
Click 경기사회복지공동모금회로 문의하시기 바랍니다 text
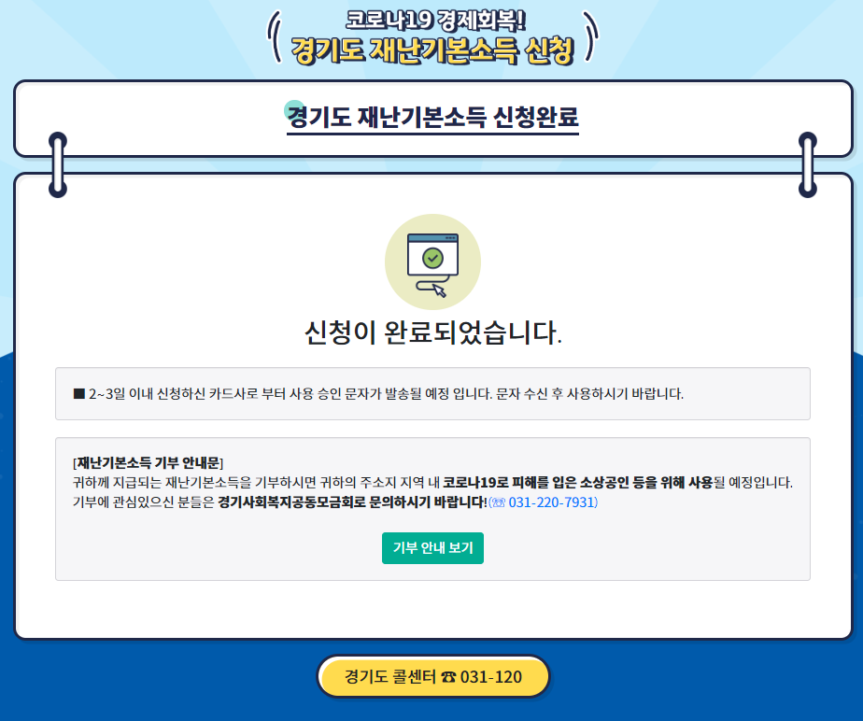pyautogui.click(x=352, y=502)
